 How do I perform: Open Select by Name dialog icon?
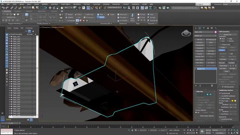click(37, 7)
